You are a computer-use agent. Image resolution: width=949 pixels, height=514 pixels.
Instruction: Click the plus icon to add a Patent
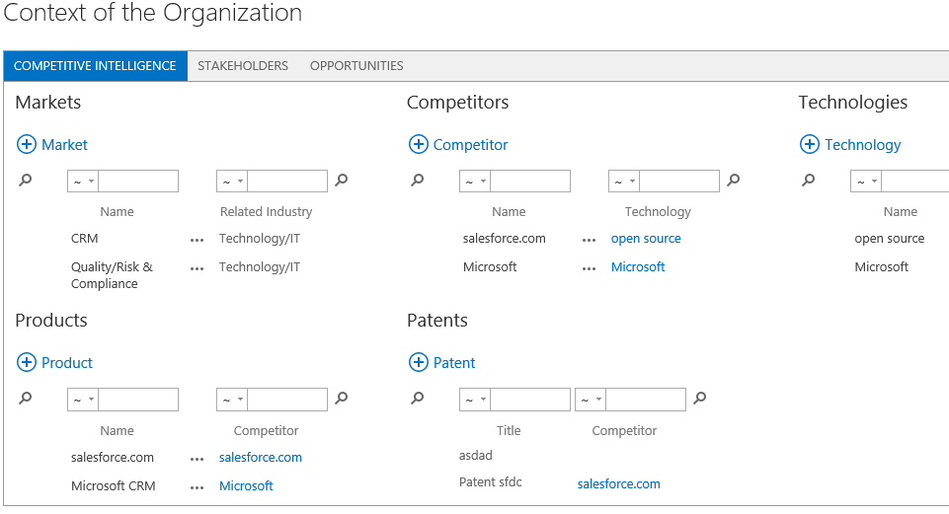tap(419, 362)
